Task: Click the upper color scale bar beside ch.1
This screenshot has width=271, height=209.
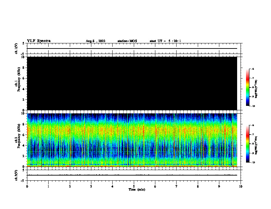Action: [x=247, y=87]
